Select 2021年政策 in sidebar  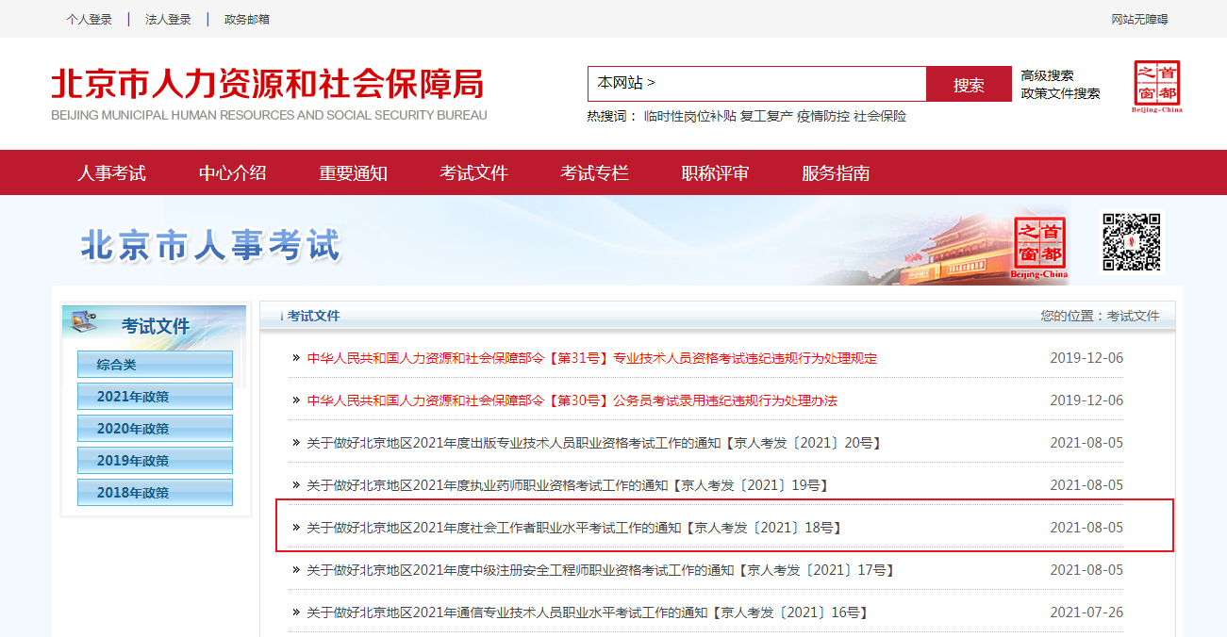tap(155, 397)
